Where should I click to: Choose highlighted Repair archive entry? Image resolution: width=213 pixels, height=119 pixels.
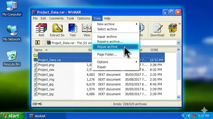point(115,47)
